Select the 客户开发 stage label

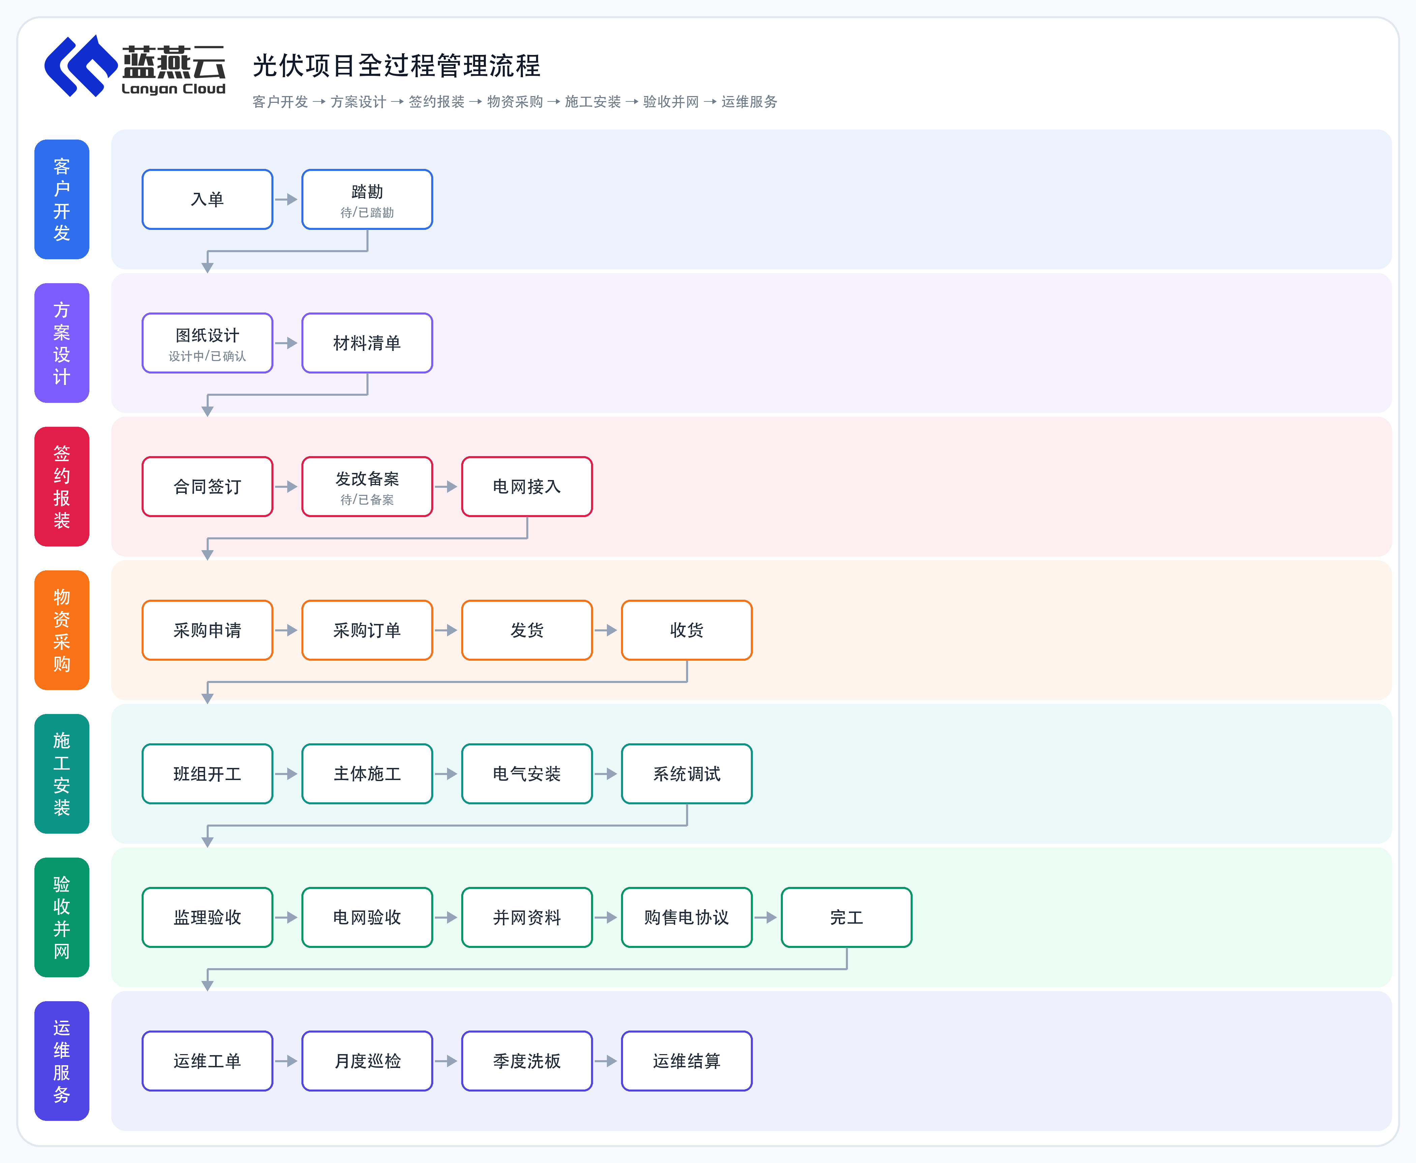click(x=62, y=199)
